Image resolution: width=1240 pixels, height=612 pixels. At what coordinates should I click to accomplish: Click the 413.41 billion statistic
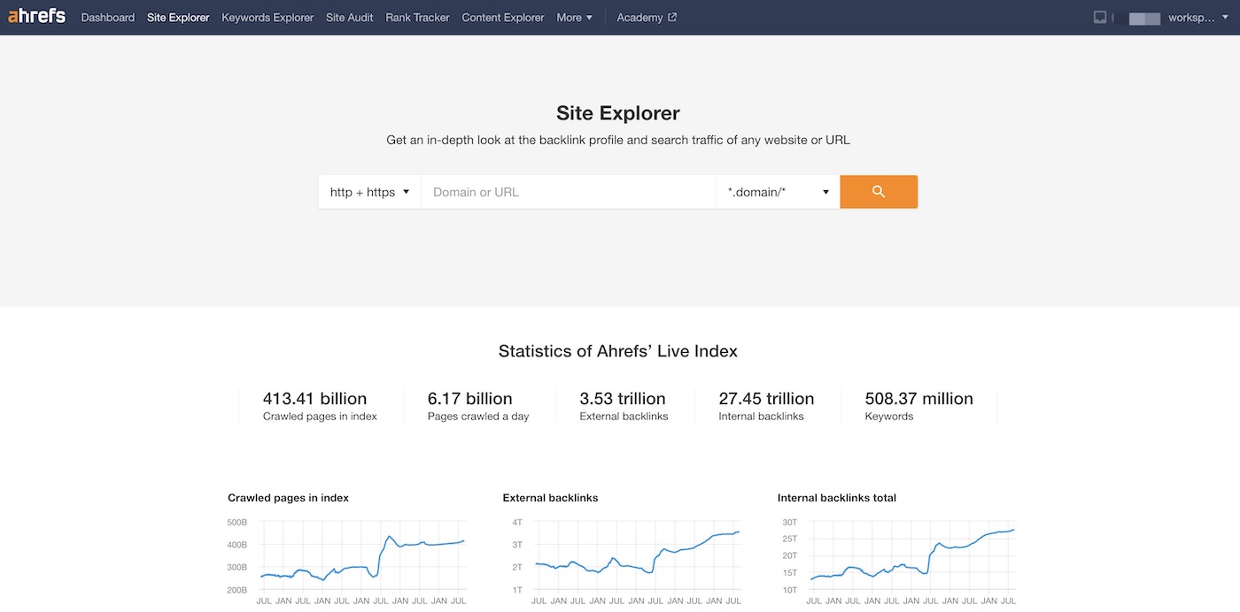coord(314,399)
